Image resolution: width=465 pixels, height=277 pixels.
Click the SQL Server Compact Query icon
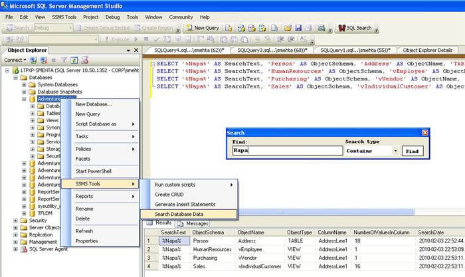click(x=274, y=28)
